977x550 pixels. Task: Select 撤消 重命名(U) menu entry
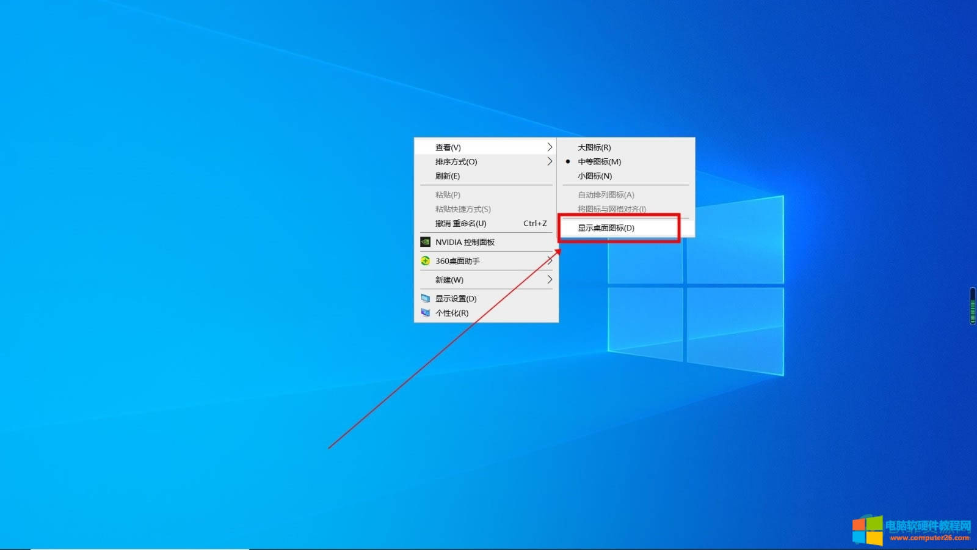[x=461, y=224]
